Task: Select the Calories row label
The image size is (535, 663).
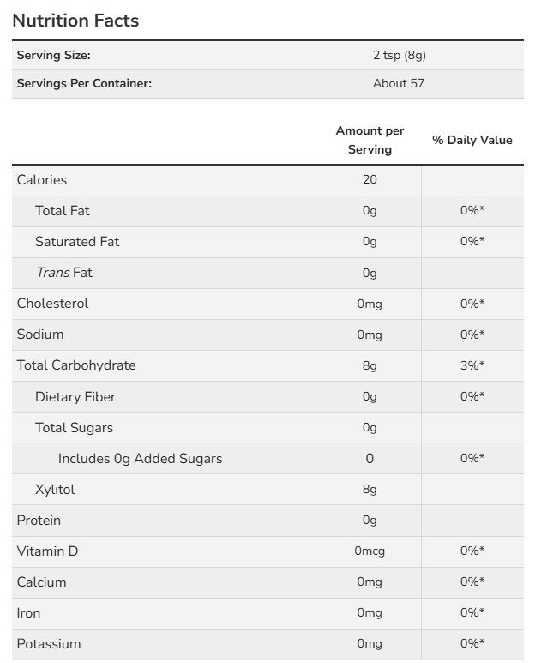Action: click(42, 180)
